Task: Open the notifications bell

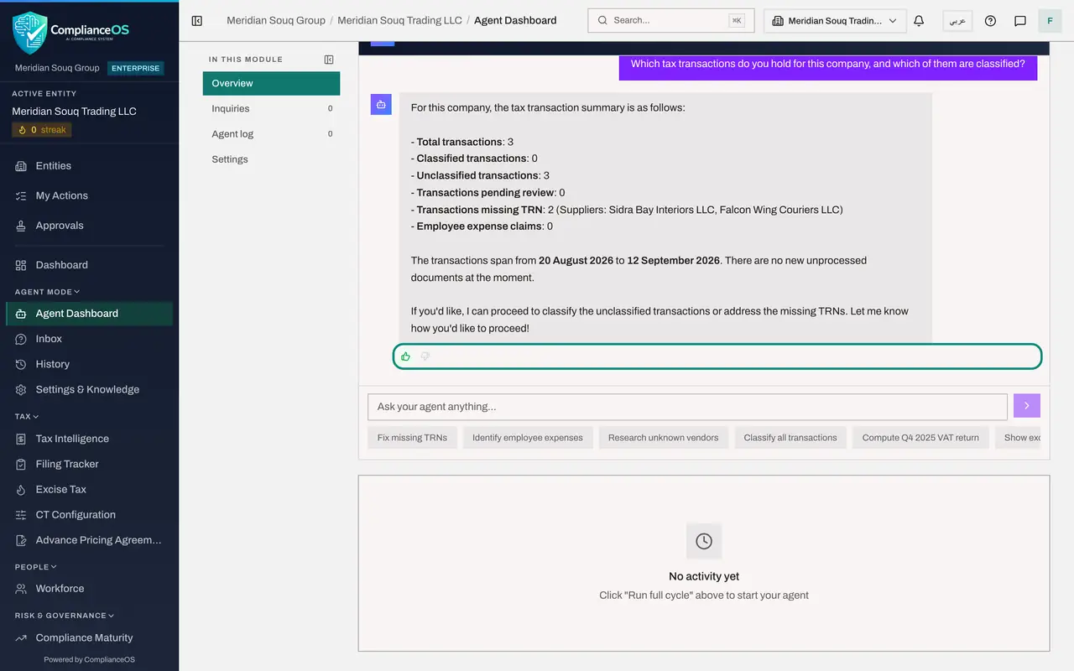Action: tap(919, 20)
